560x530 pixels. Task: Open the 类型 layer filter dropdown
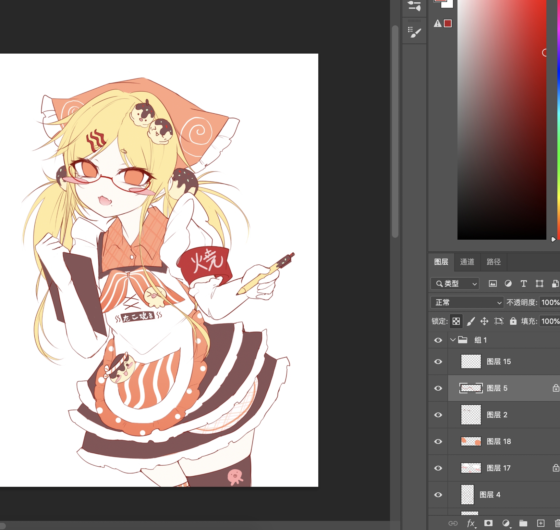coord(455,284)
